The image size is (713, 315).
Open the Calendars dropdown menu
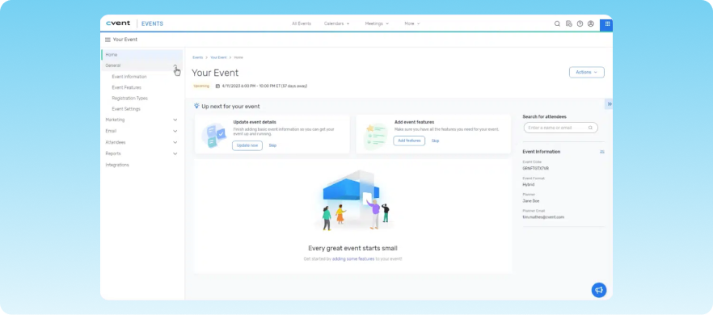[x=336, y=23]
